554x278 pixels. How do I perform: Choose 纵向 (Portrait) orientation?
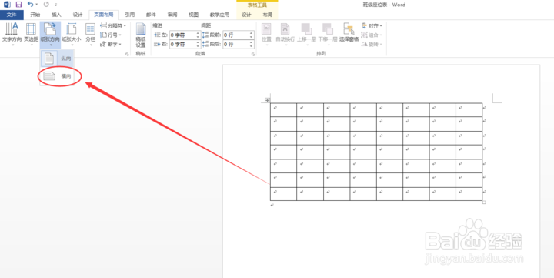(57, 59)
